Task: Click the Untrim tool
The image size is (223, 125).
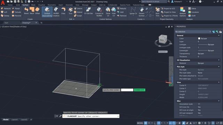Action: 78,8
